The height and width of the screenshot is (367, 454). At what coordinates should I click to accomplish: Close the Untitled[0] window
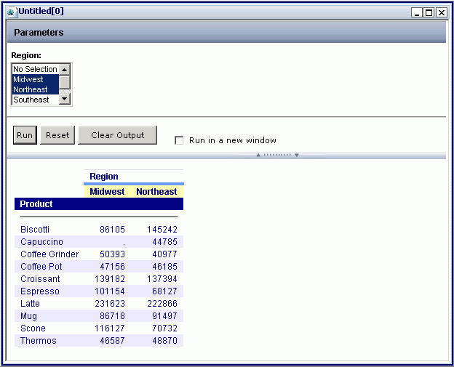coord(442,13)
